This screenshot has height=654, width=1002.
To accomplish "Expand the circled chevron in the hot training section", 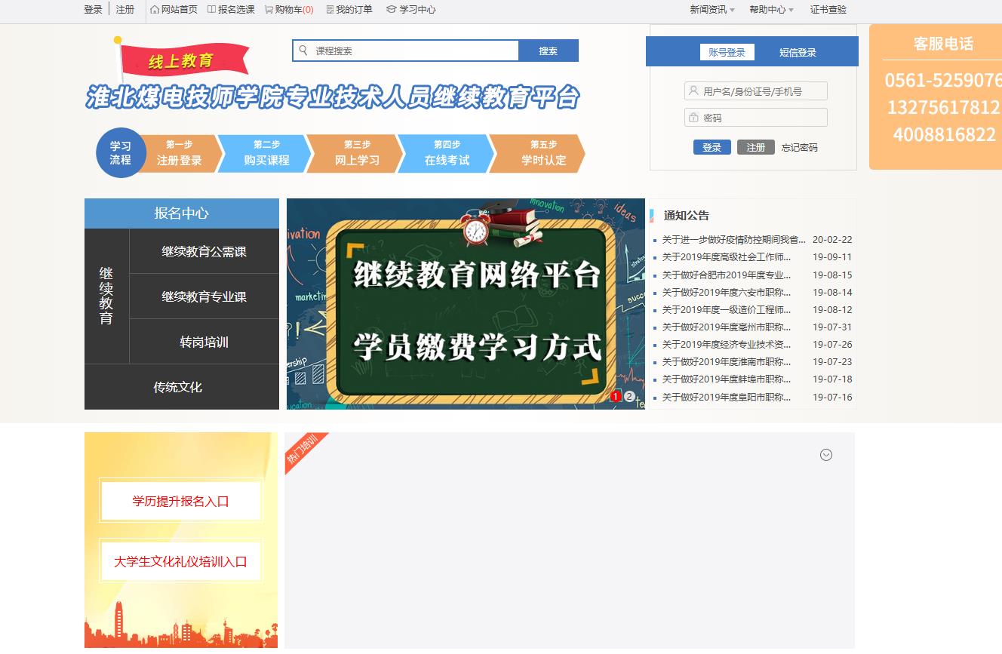I will (x=826, y=455).
